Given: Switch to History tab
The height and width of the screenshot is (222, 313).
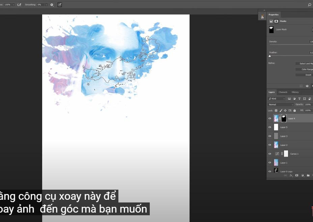Looking at the screenshot, I should tap(295, 92).
